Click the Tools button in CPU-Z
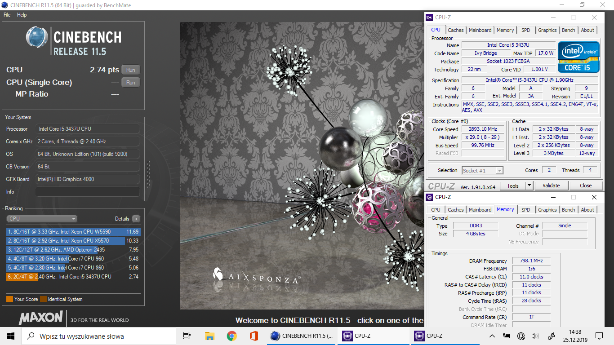 pyautogui.click(x=513, y=186)
